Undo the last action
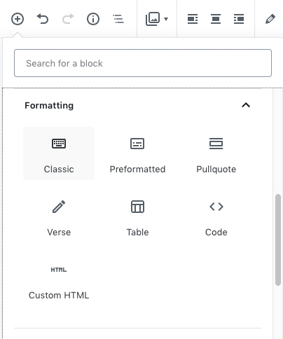This screenshot has height=339, width=283. tap(43, 19)
